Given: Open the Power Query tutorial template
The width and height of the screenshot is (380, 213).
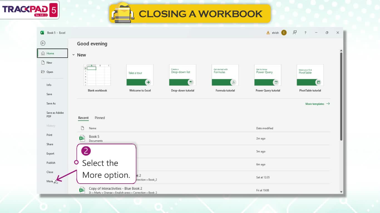Looking at the screenshot, I should pyautogui.click(x=268, y=75).
